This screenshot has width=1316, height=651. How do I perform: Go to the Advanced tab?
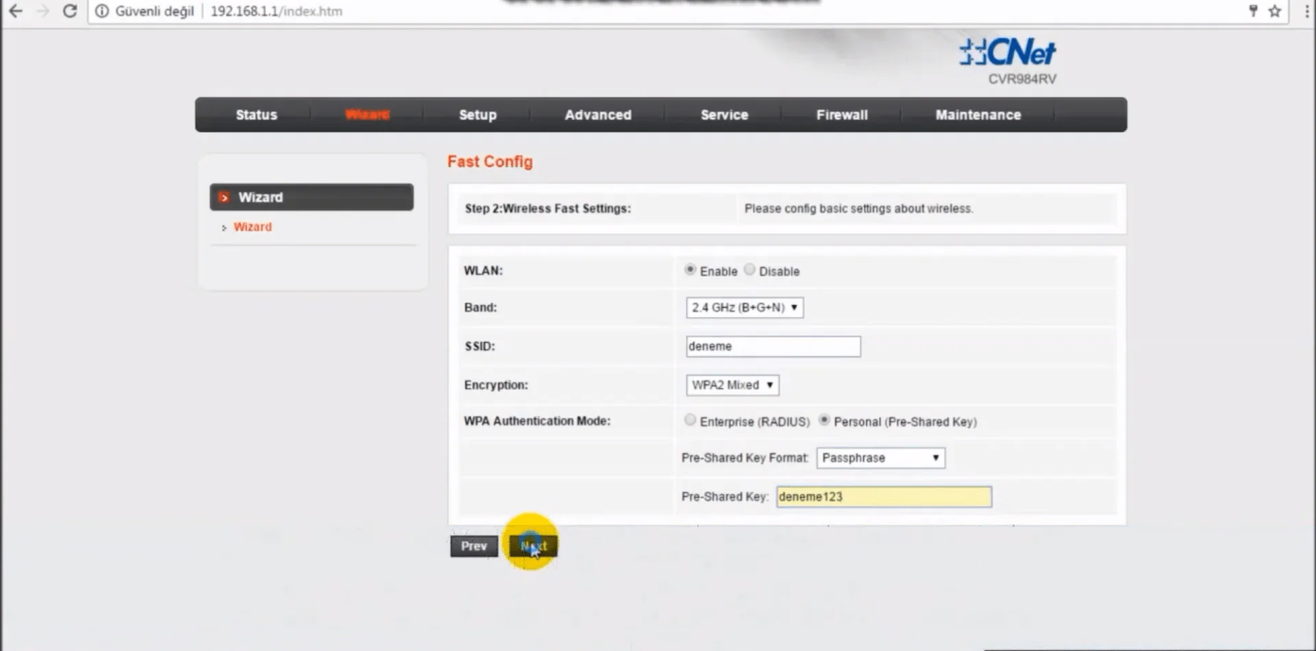(598, 115)
